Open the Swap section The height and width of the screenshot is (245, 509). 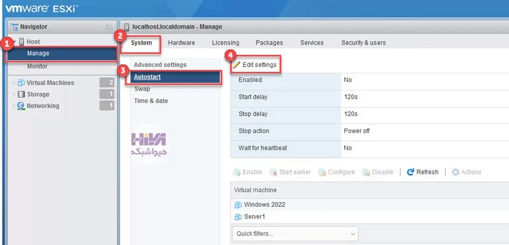point(142,89)
